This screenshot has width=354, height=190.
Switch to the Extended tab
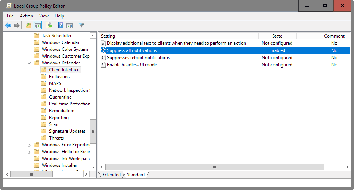pos(112,175)
